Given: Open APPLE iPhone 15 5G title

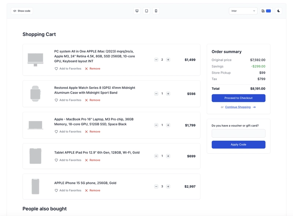Looking at the screenshot, I should coord(85,183).
